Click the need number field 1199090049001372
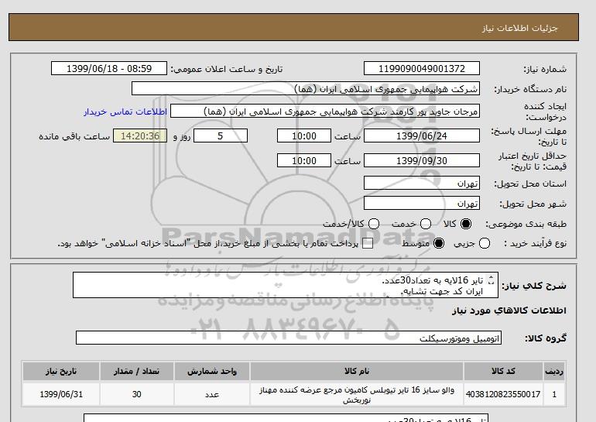This screenshot has width=596, height=422. click(x=422, y=68)
